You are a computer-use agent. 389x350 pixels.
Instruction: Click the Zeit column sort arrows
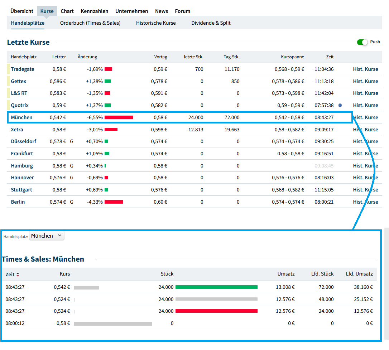pyautogui.click(x=18, y=274)
